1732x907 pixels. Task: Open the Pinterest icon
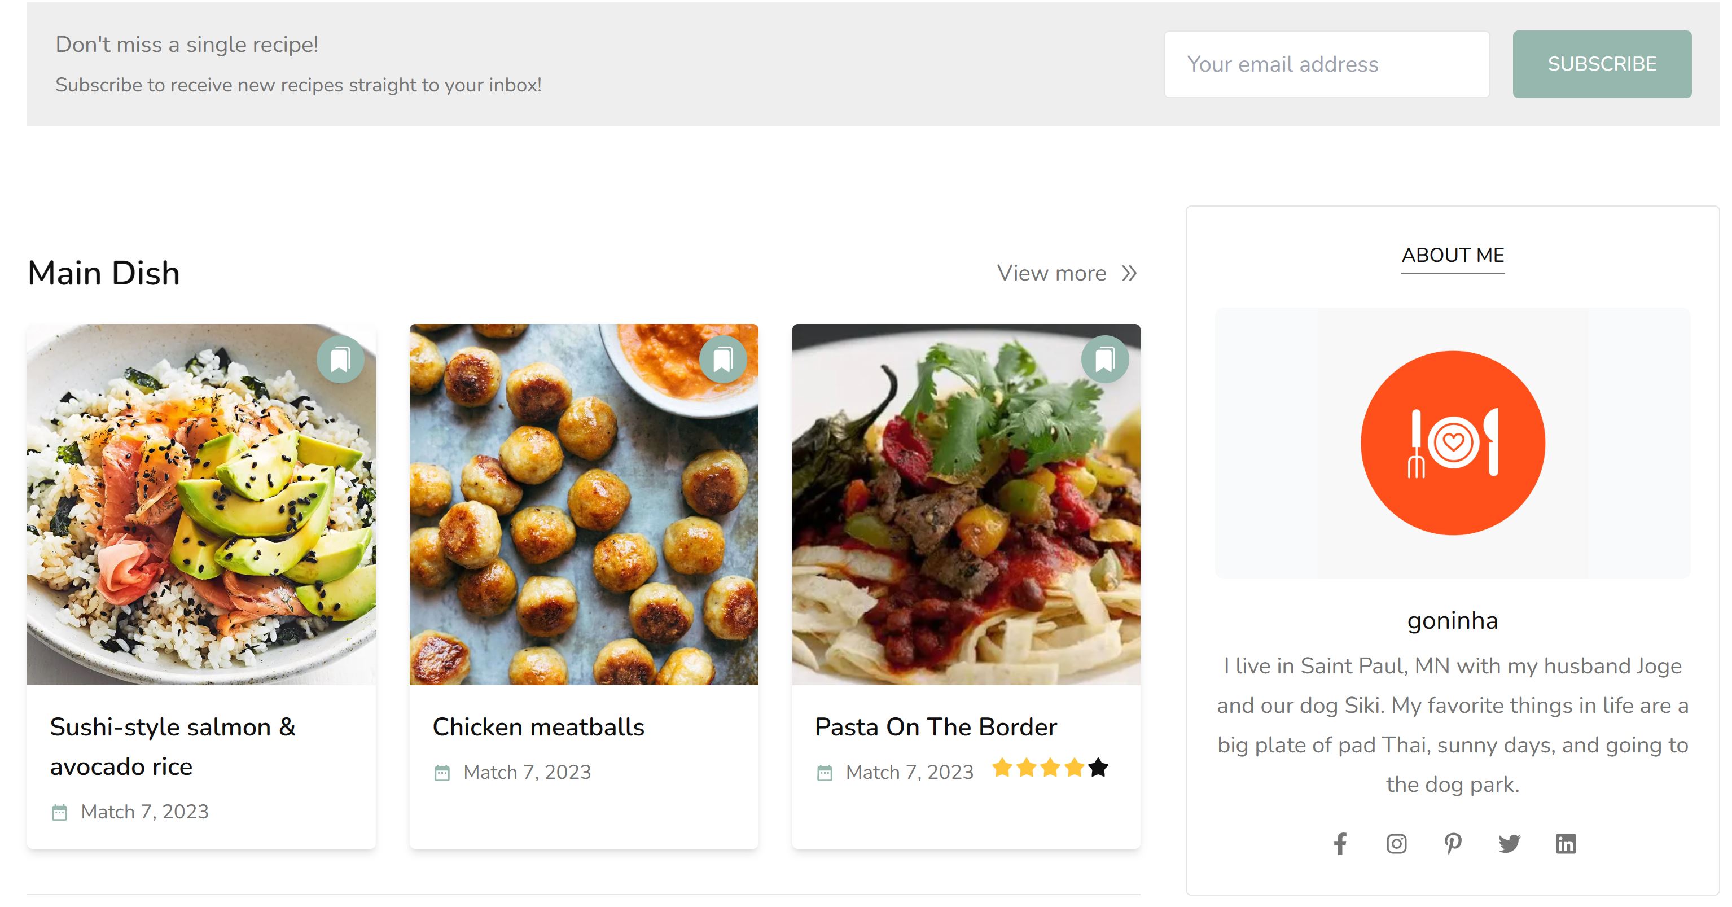[x=1452, y=843]
